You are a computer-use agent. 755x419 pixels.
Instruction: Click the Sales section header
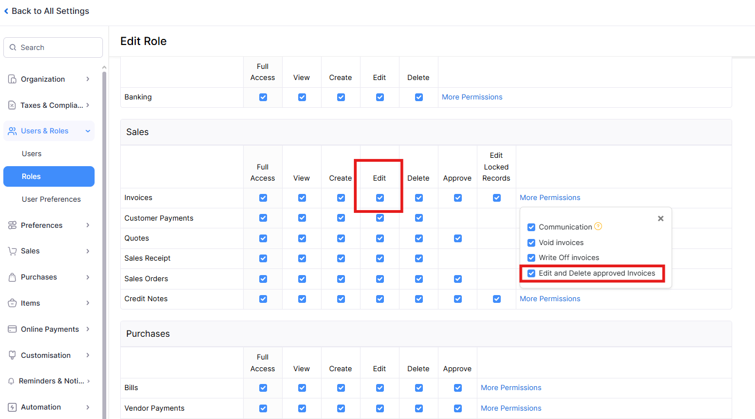(426, 132)
